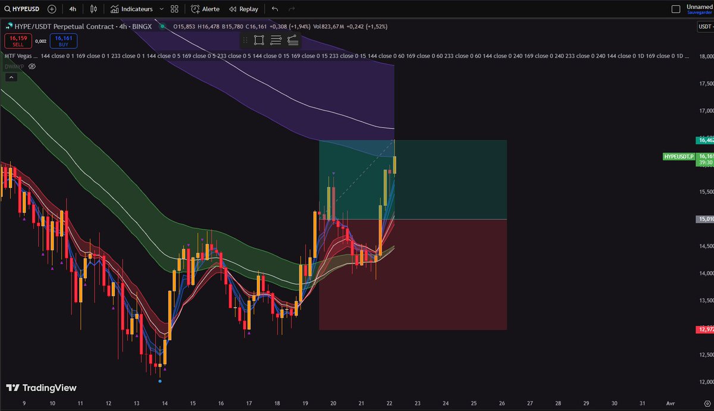Viewport: 714px width, 411px height.
Task: Undo the last chart action
Action: click(274, 9)
